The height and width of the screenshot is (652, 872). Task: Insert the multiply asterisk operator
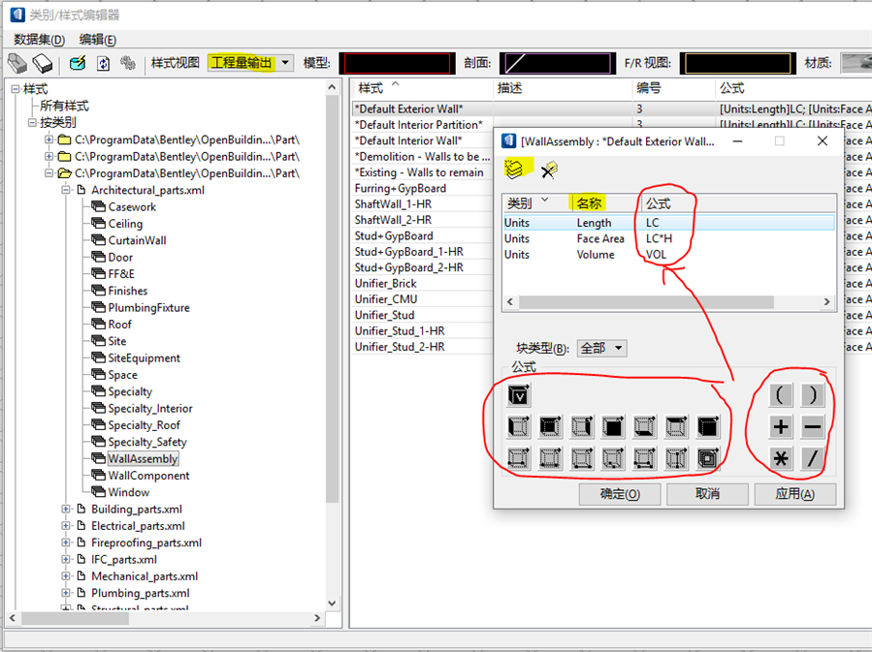click(781, 458)
